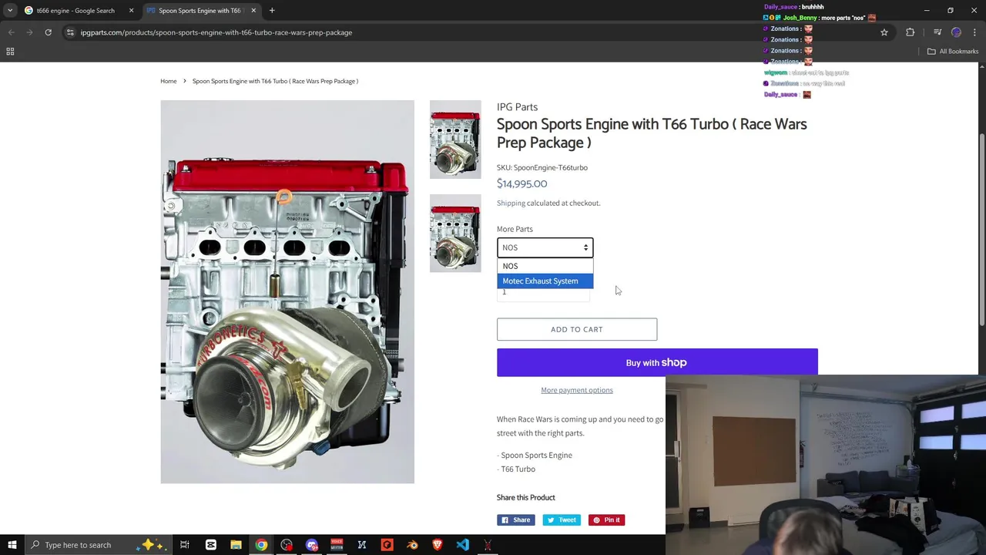Click the product title heading
Viewport: 986px width, 555px height.
coord(652,133)
